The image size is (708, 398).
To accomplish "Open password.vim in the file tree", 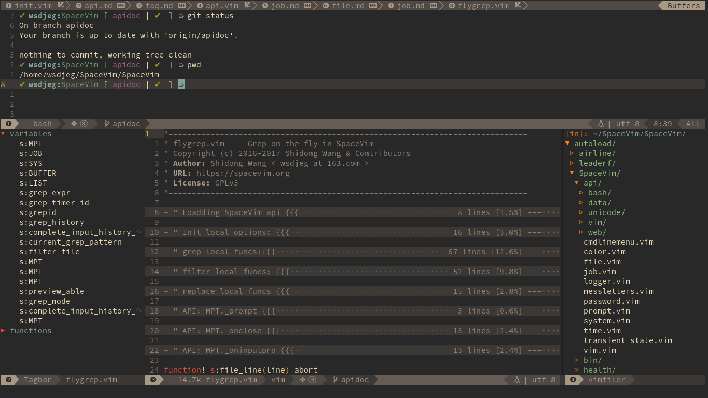I will (612, 301).
